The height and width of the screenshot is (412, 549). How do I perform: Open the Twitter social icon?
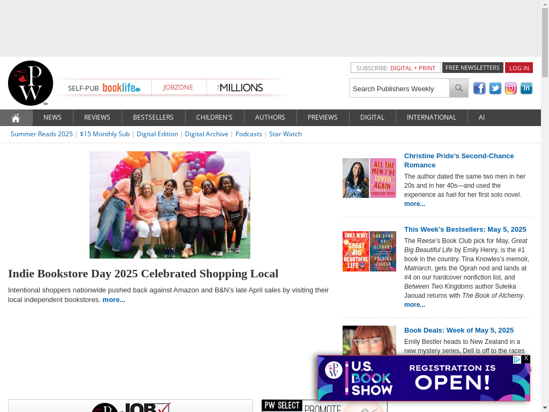[495, 89]
